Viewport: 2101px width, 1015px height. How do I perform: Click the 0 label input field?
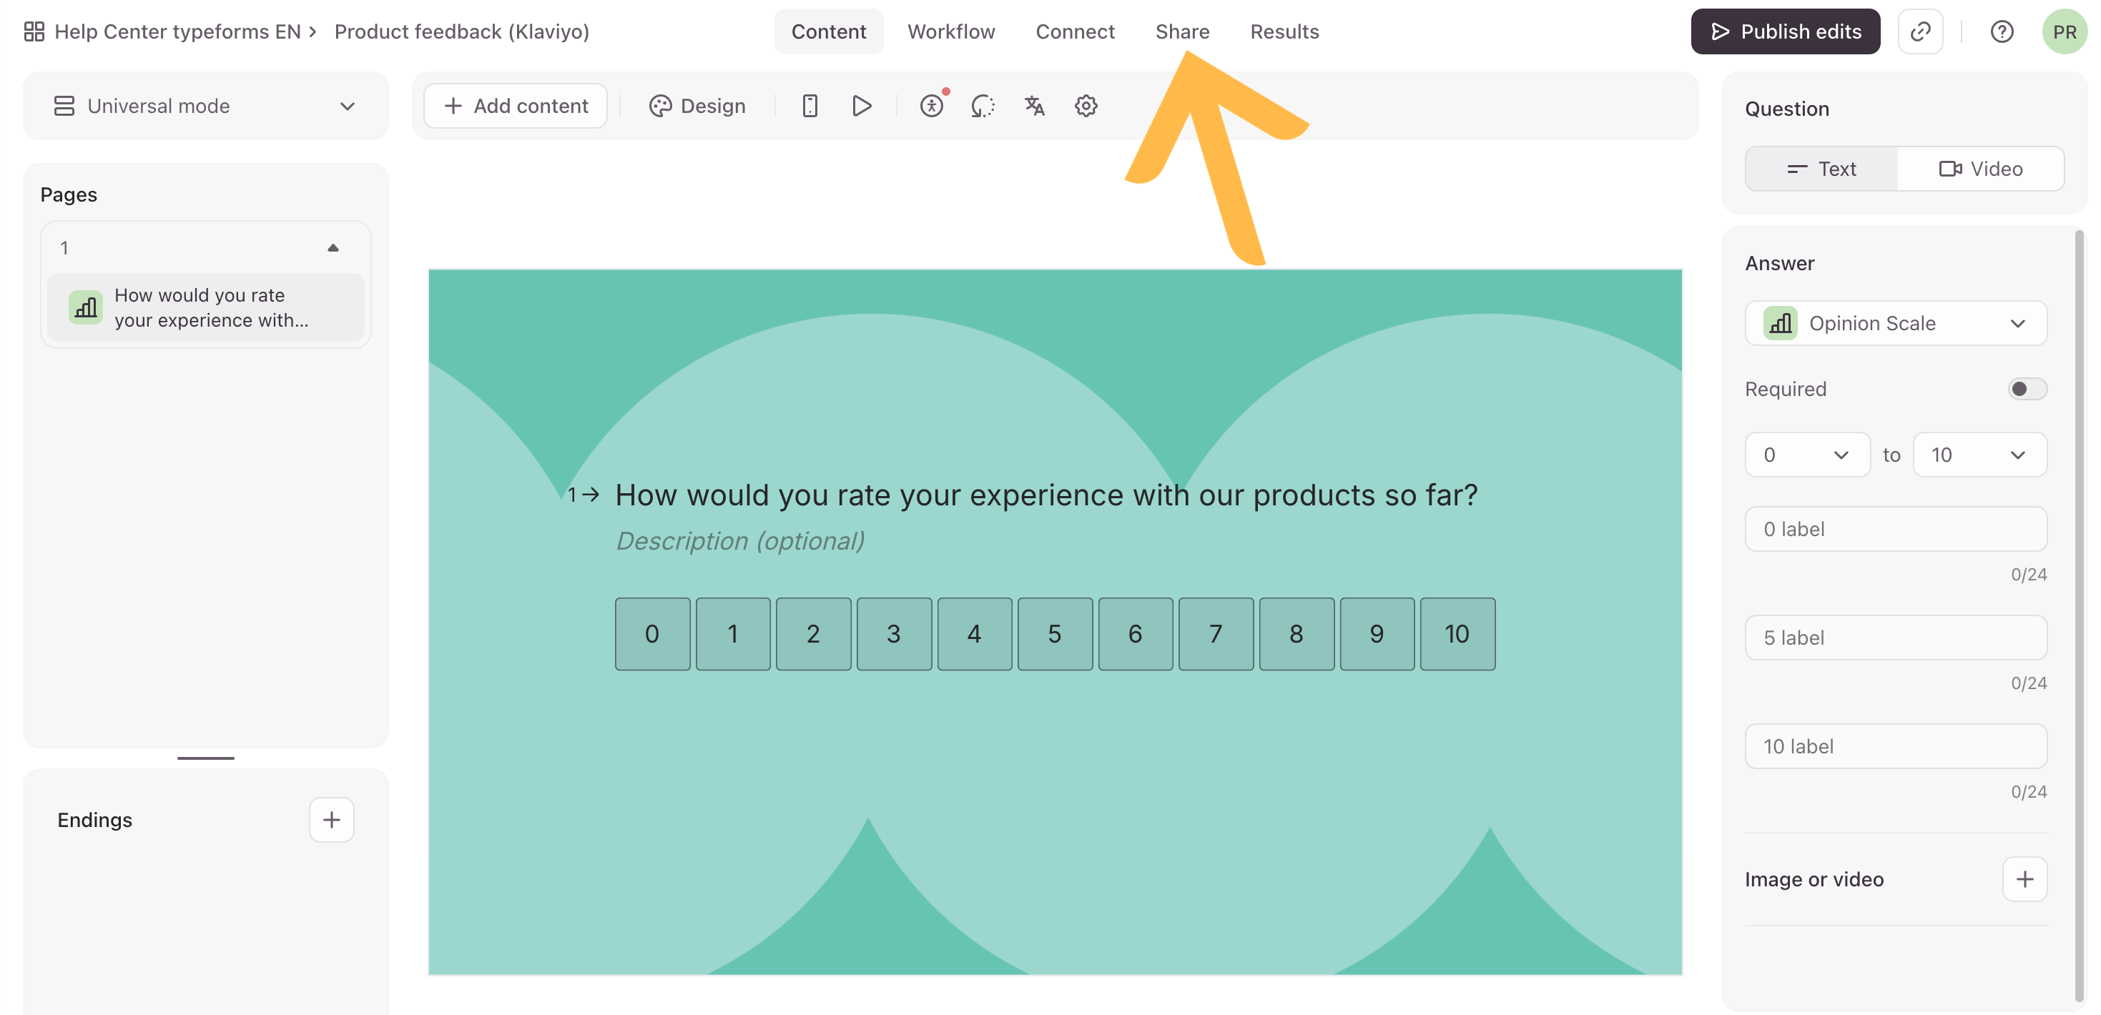point(1896,529)
